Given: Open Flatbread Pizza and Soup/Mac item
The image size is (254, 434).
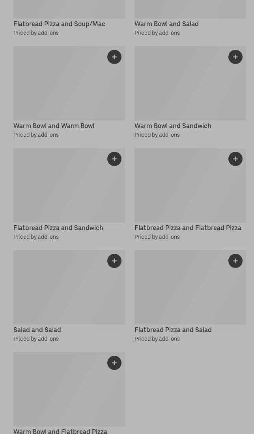Looking at the screenshot, I should (x=59, y=24).
